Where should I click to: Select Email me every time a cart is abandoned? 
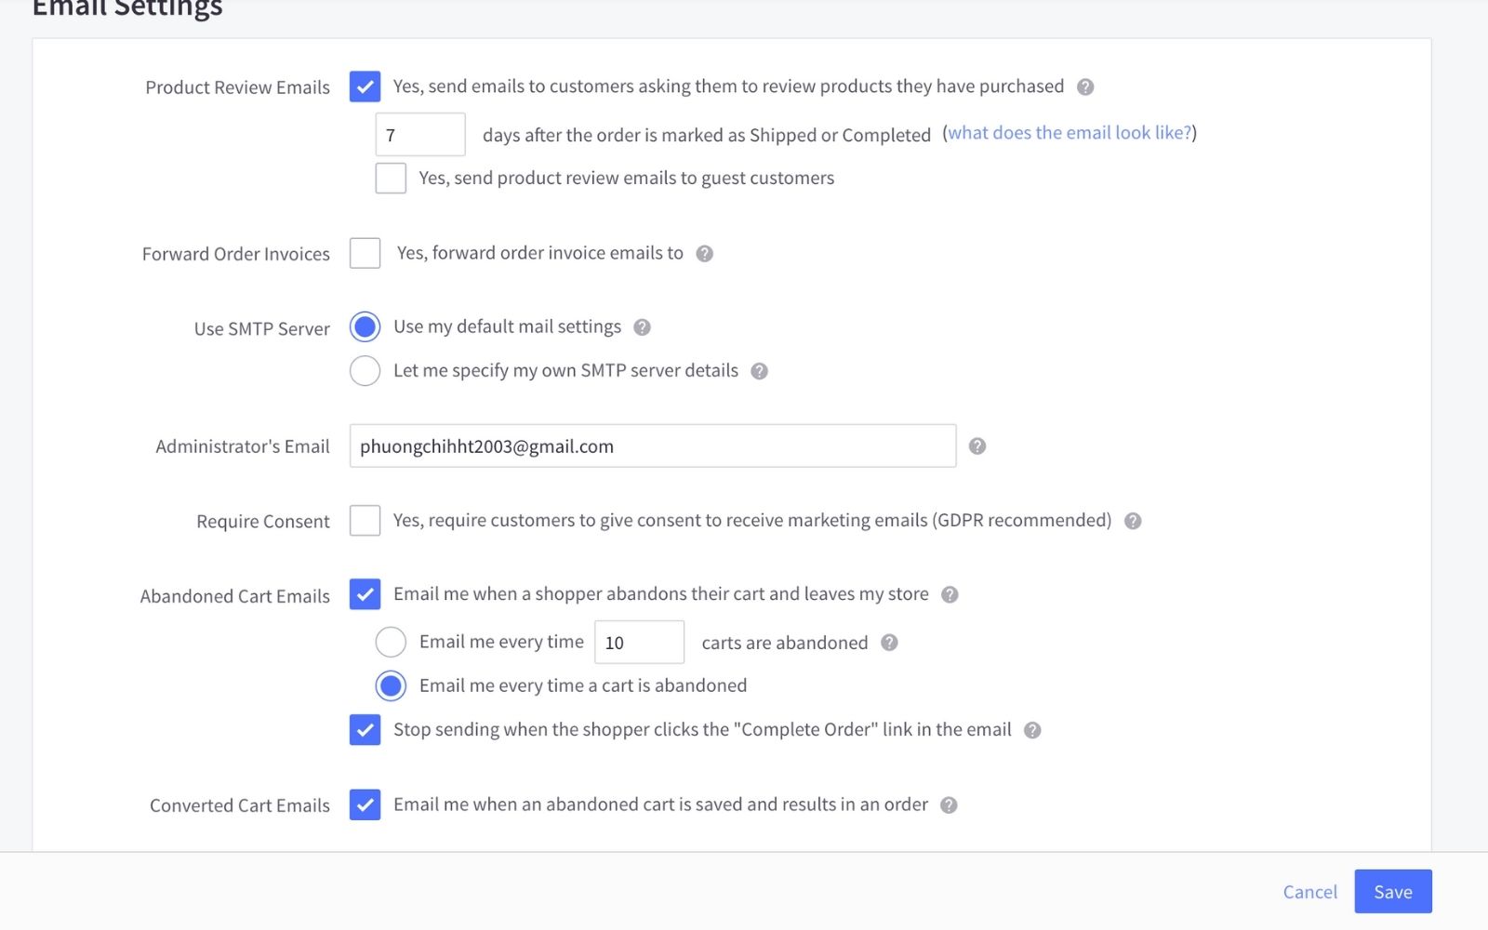coord(391,685)
